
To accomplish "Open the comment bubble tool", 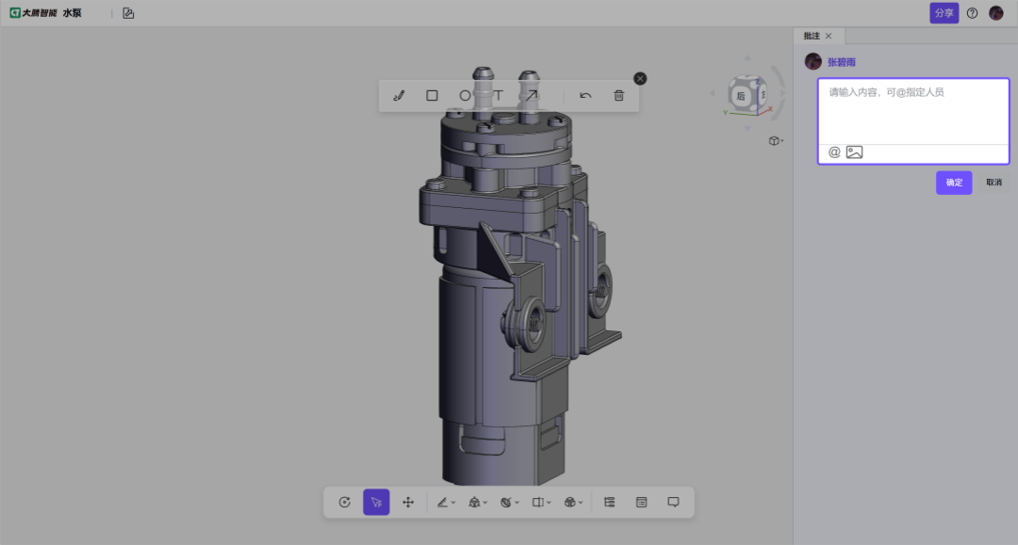I will [x=673, y=502].
